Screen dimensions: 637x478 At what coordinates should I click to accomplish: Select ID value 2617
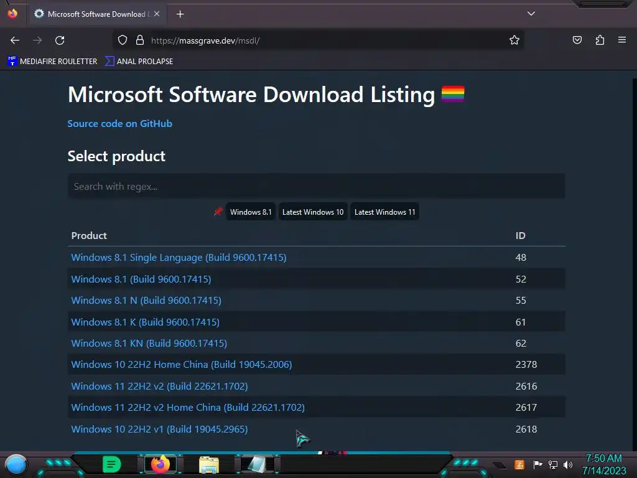526,407
